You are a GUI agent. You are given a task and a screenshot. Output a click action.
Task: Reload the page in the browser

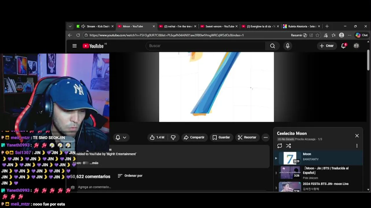click(x=78, y=35)
